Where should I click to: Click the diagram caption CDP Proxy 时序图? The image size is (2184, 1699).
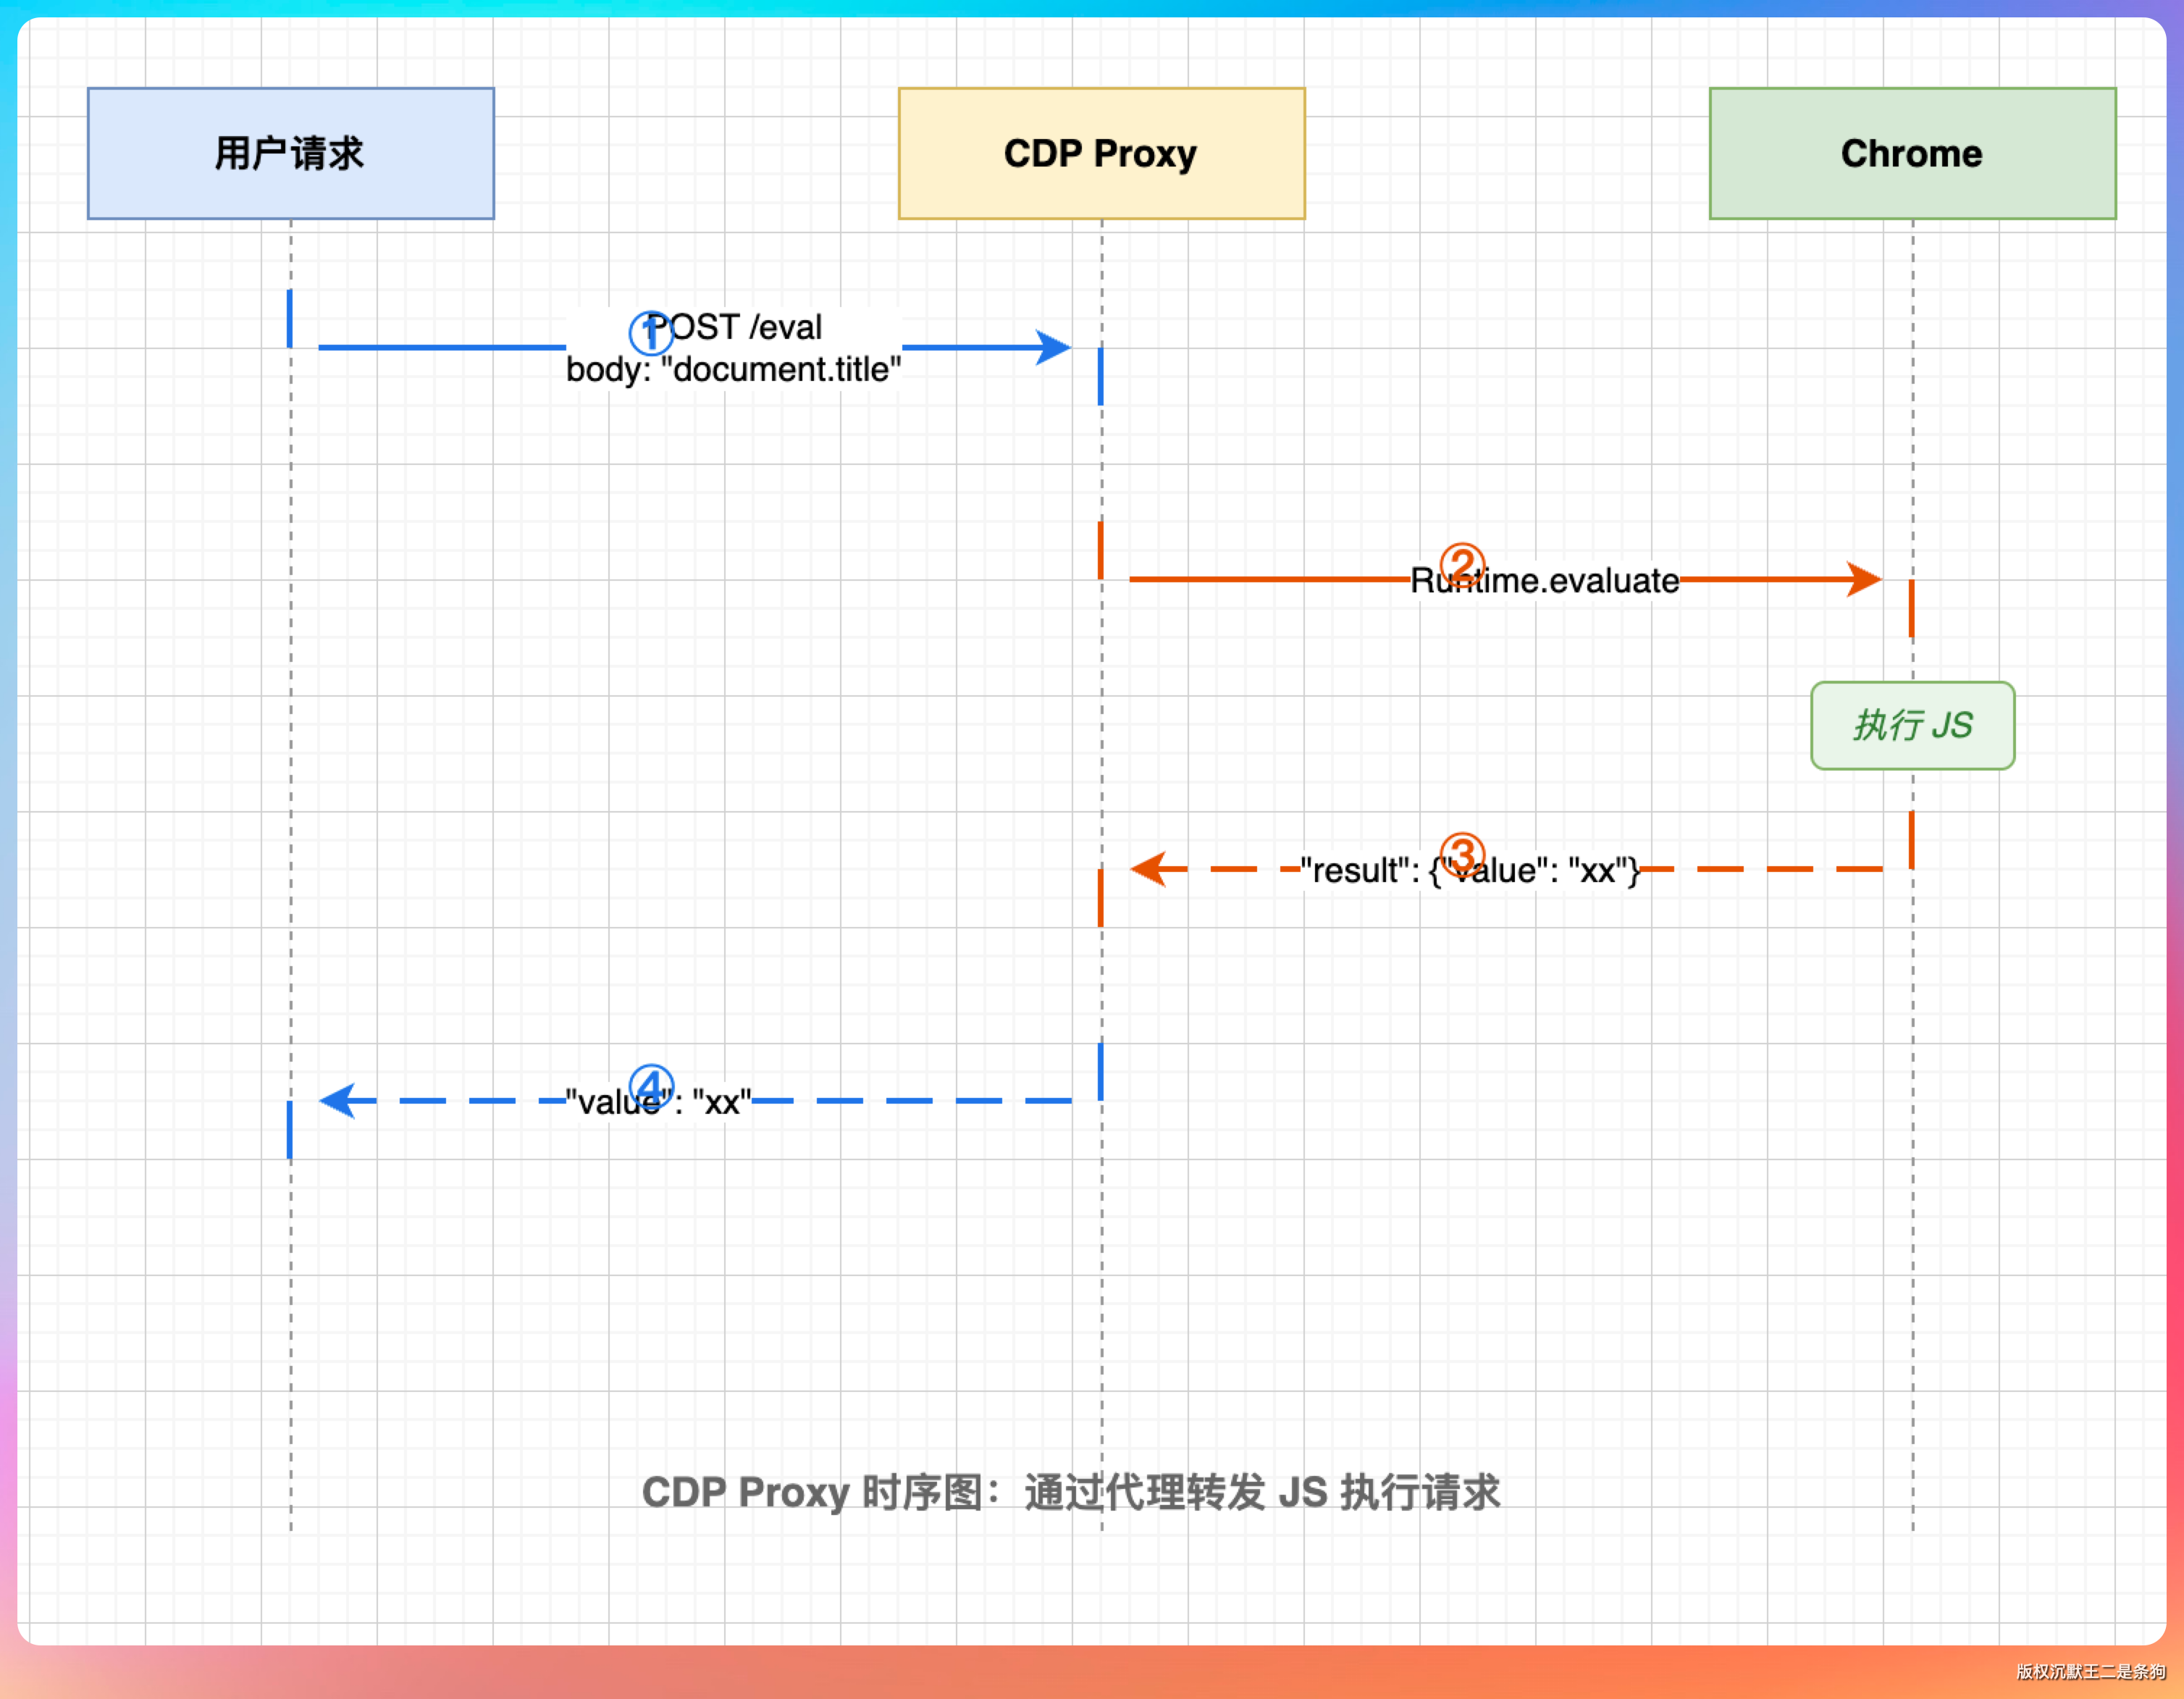click(x=1070, y=1492)
